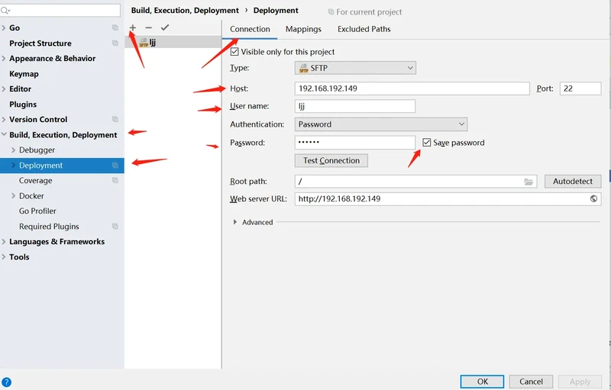Screen dimensions: 611x390
Task: Click the help question mark icon
Action: tap(7, 382)
